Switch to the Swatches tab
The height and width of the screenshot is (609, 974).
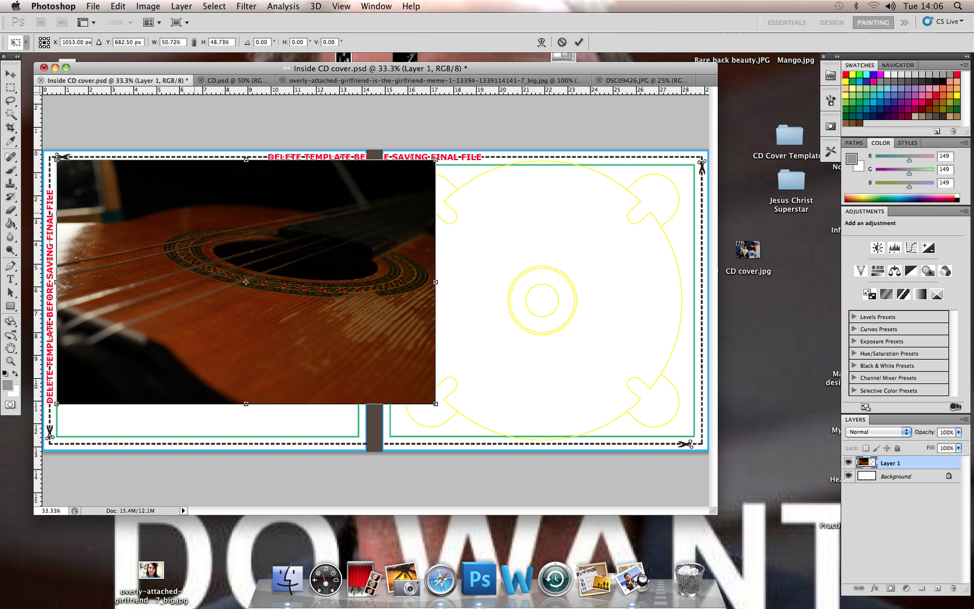coord(860,65)
